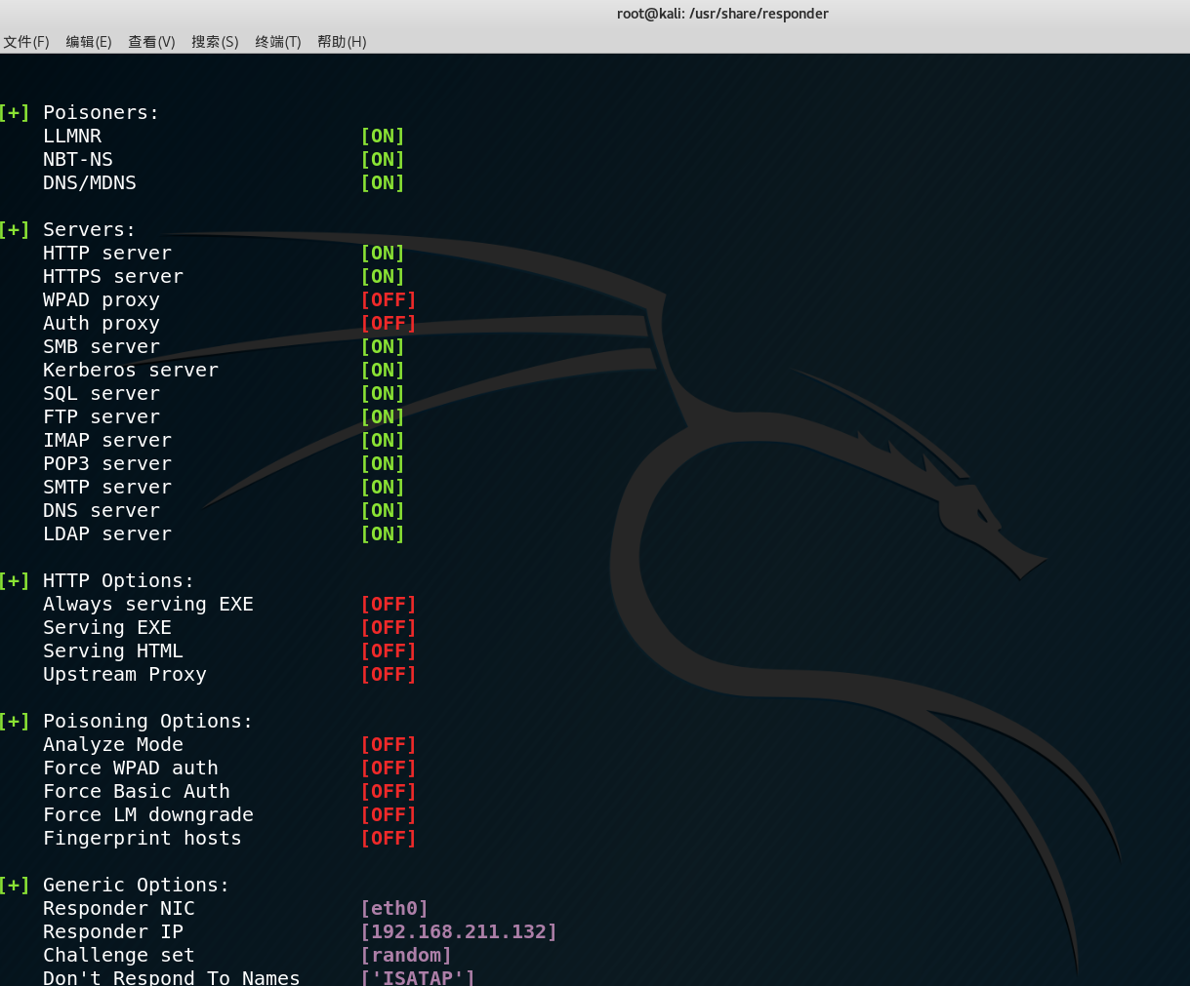The height and width of the screenshot is (986, 1190).
Task: Open the 终端(T) menu
Action: point(278,42)
